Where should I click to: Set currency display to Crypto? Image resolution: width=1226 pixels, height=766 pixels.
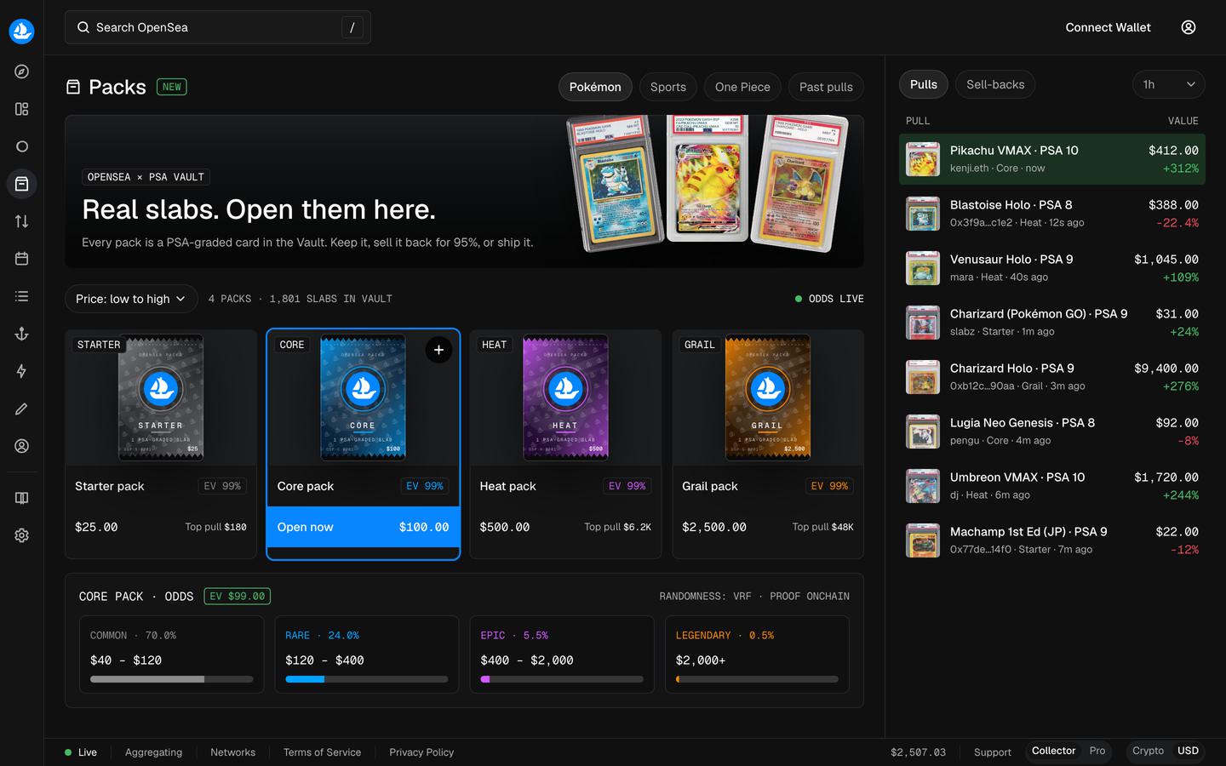1148,751
